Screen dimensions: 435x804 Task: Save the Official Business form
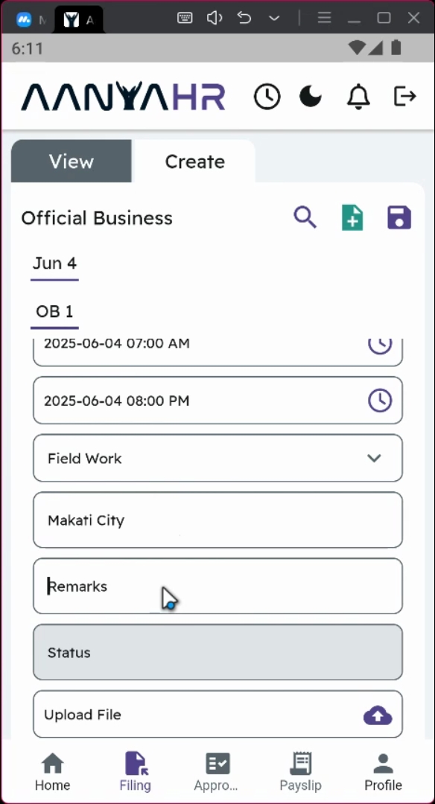coord(399,217)
